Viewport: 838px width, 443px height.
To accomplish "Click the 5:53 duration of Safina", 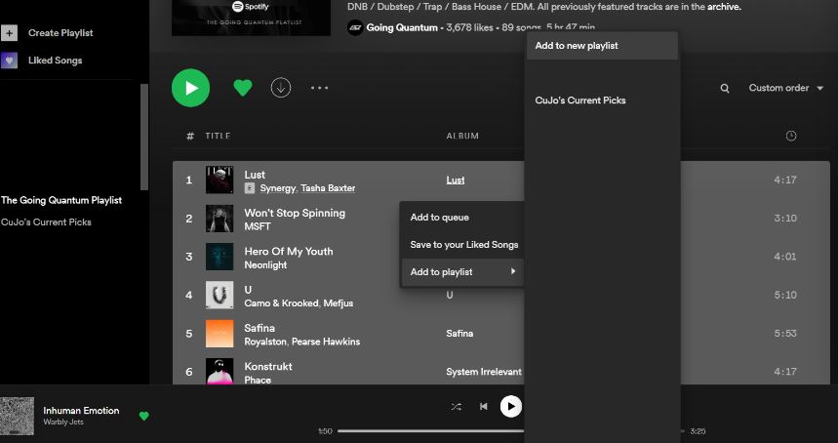I will tap(785, 334).
